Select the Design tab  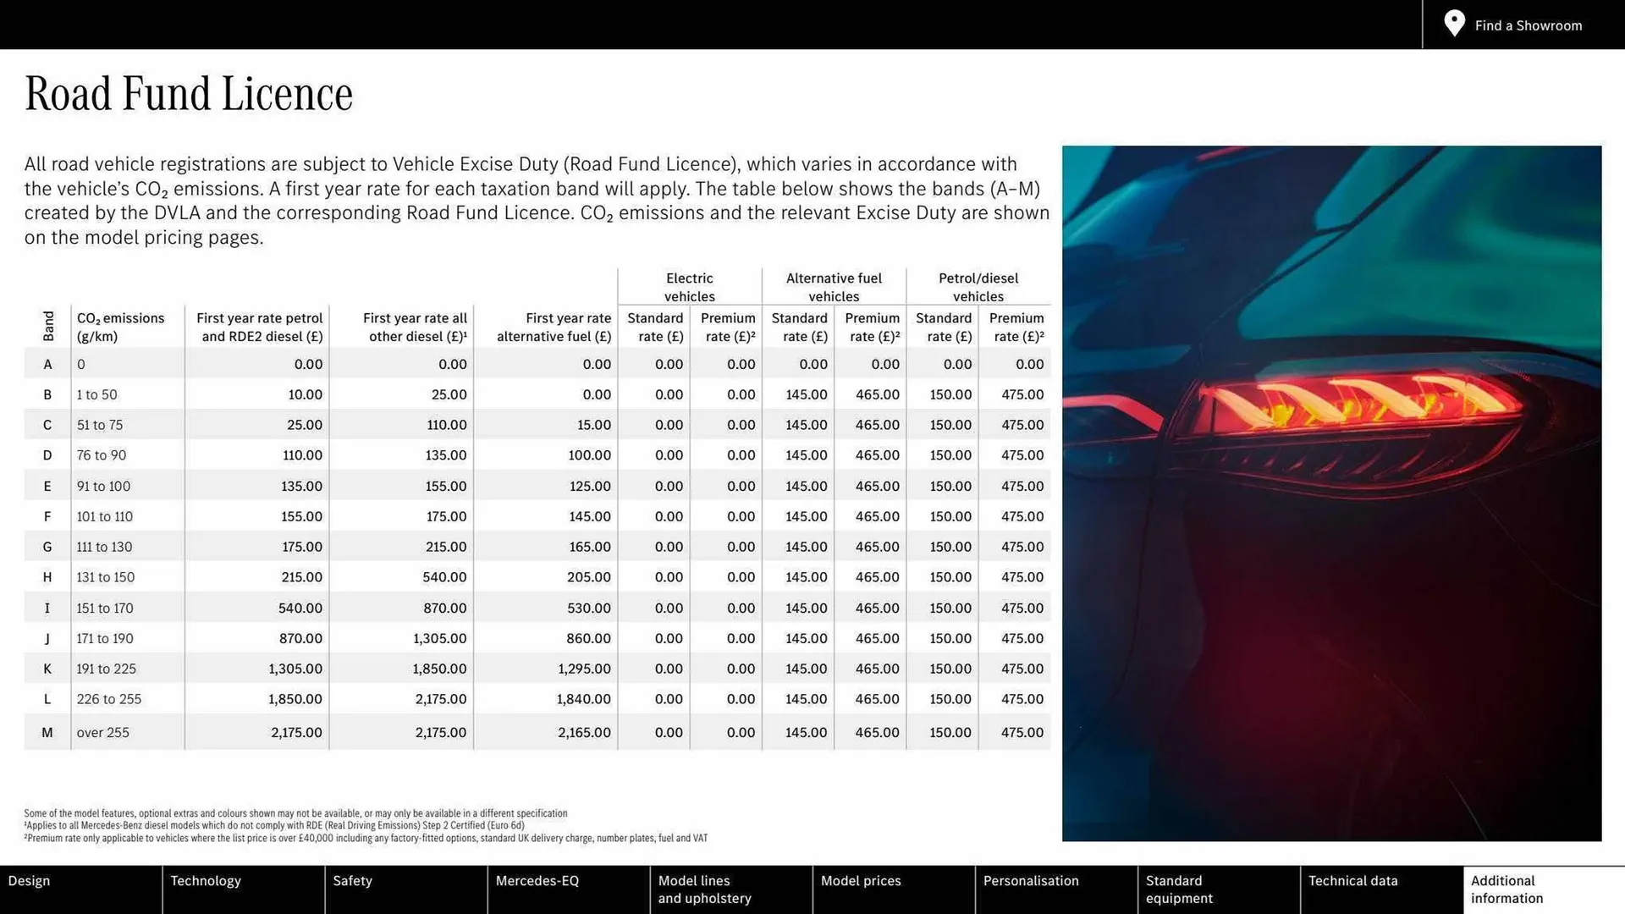(29, 880)
